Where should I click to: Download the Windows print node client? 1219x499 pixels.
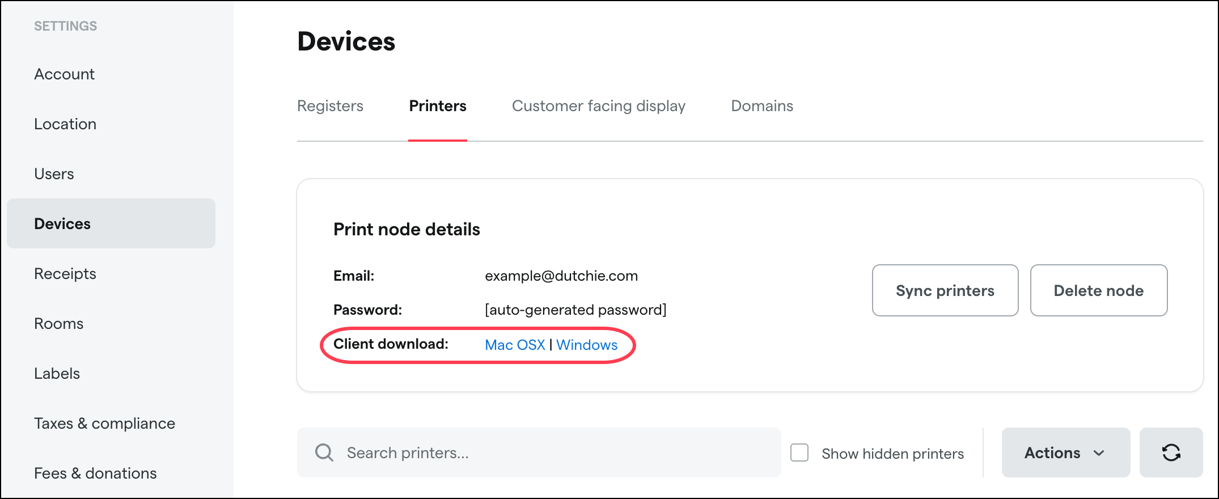[x=587, y=344]
